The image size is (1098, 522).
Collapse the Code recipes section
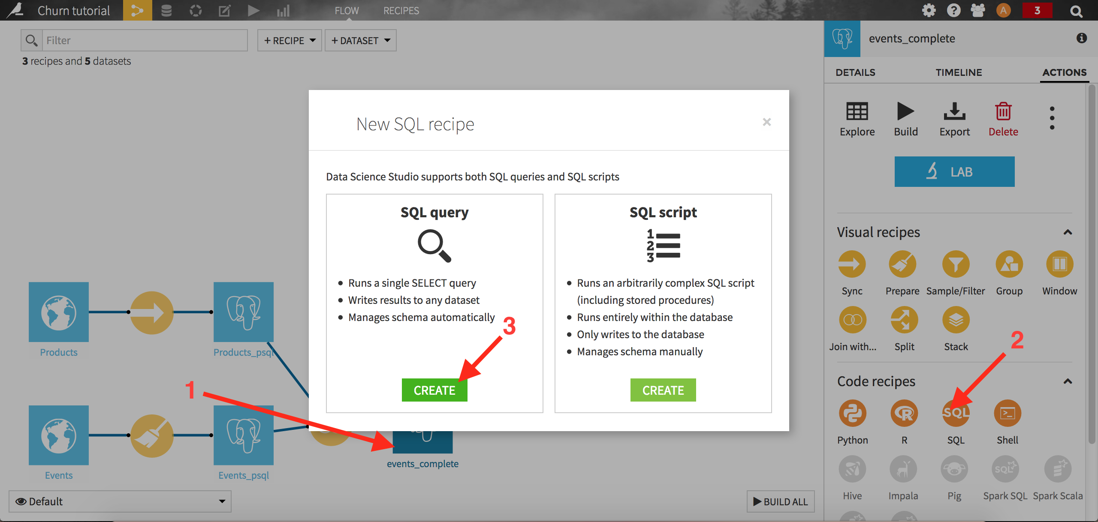[1068, 381]
